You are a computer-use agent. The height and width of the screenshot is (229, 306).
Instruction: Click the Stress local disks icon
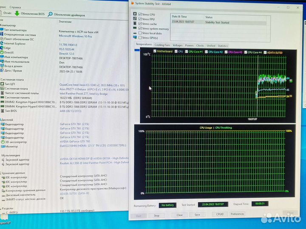click(x=135, y=33)
